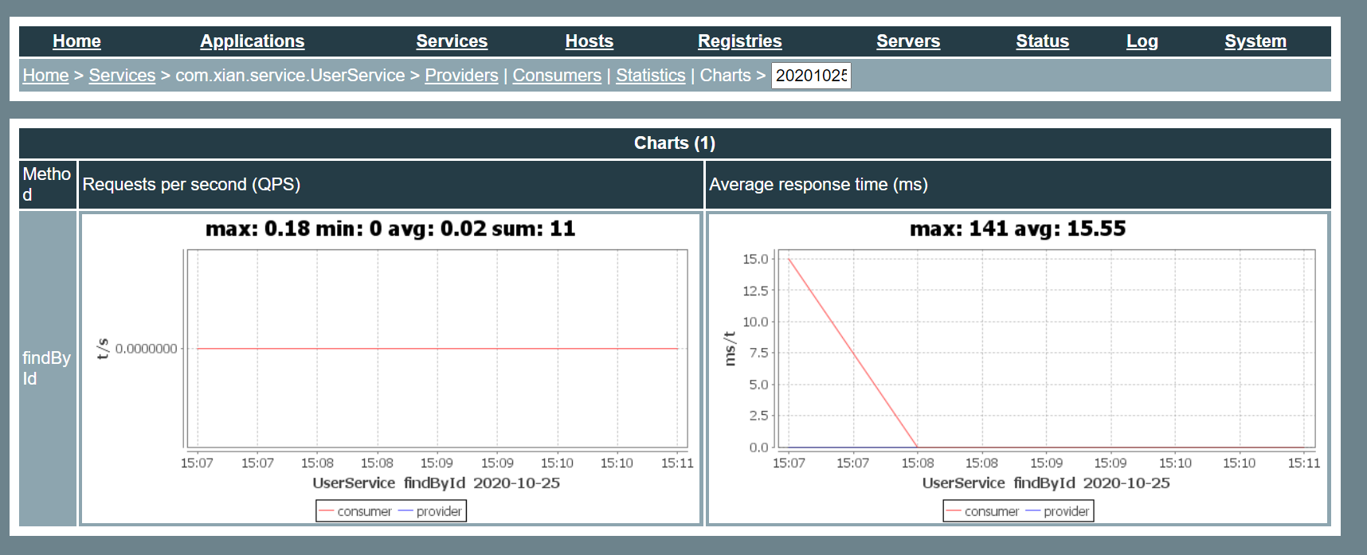Screen dimensions: 1367x555
Task: Click the Services breadcrumb link
Action: click(122, 76)
